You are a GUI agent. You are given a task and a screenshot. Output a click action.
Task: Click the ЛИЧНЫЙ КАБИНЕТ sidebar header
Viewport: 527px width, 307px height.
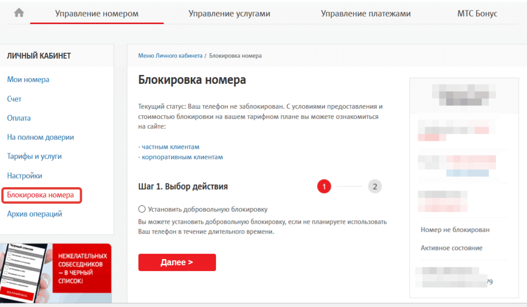pyautogui.click(x=39, y=56)
